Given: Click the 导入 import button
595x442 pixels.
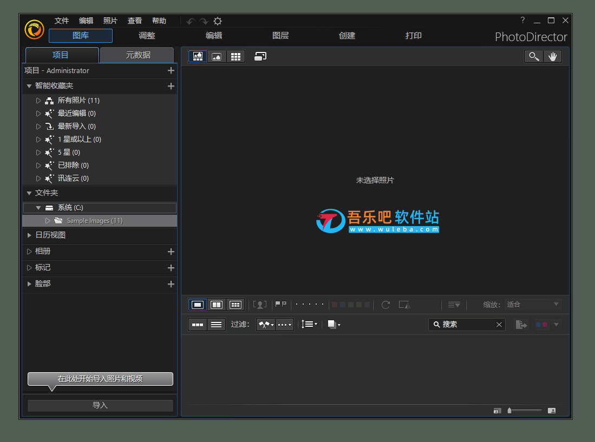Looking at the screenshot, I should [100, 405].
